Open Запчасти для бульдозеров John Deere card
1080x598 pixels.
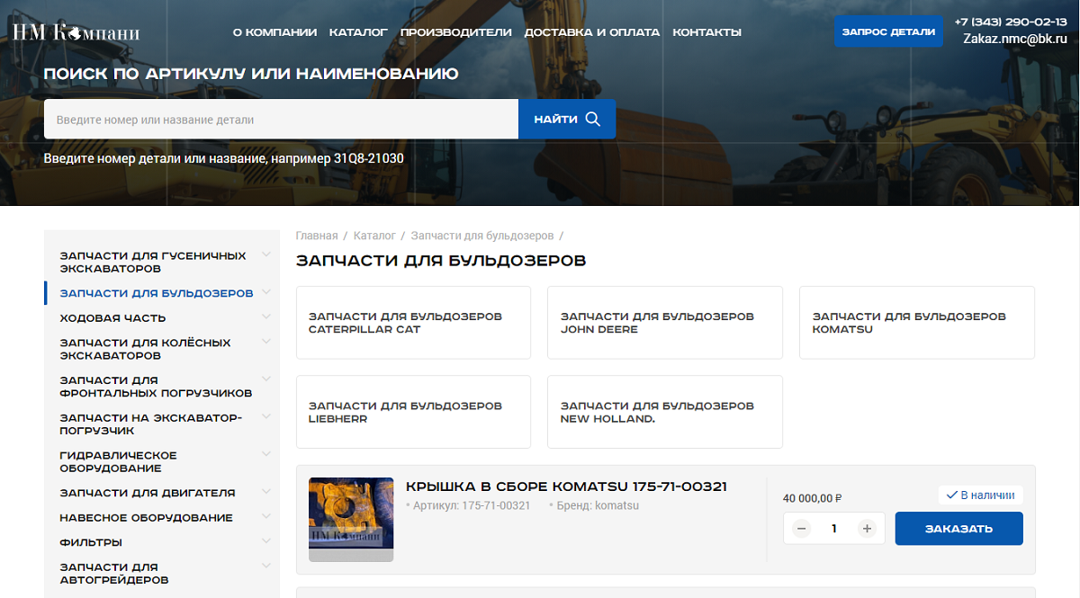click(x=665, y=323)
